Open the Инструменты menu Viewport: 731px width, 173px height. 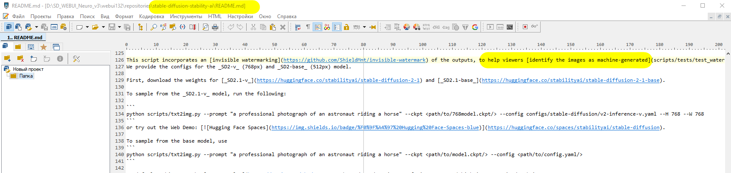pos(186,16)
